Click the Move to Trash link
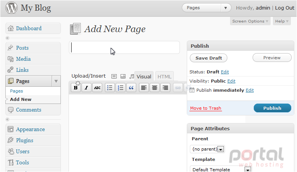 coord(206,108)
